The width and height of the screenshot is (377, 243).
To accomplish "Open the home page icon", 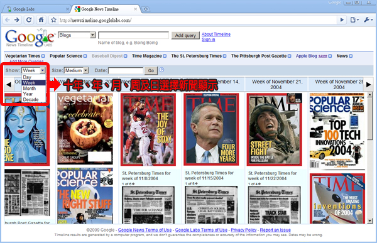I will coord(41,19).
